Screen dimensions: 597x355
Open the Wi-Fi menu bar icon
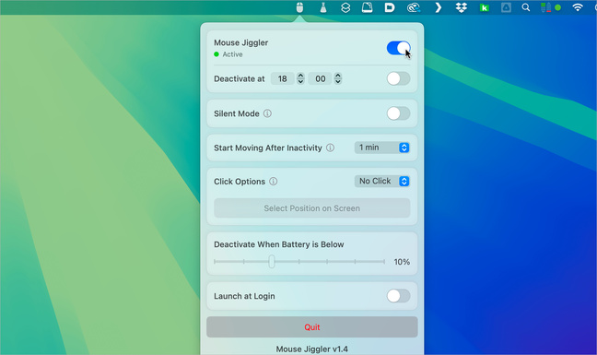tap(578, 7)
